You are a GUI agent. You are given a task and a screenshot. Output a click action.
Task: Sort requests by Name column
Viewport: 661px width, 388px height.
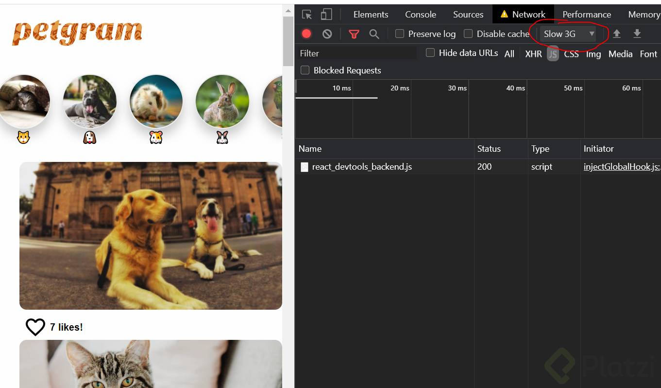click(385, 149)
